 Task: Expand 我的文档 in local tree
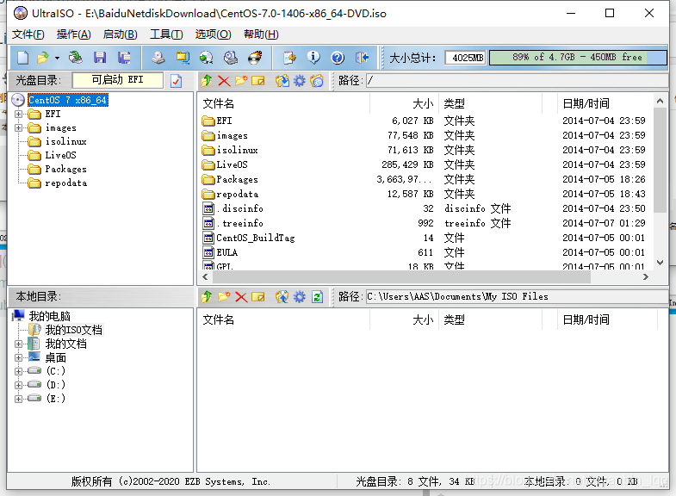coord(19,344)
